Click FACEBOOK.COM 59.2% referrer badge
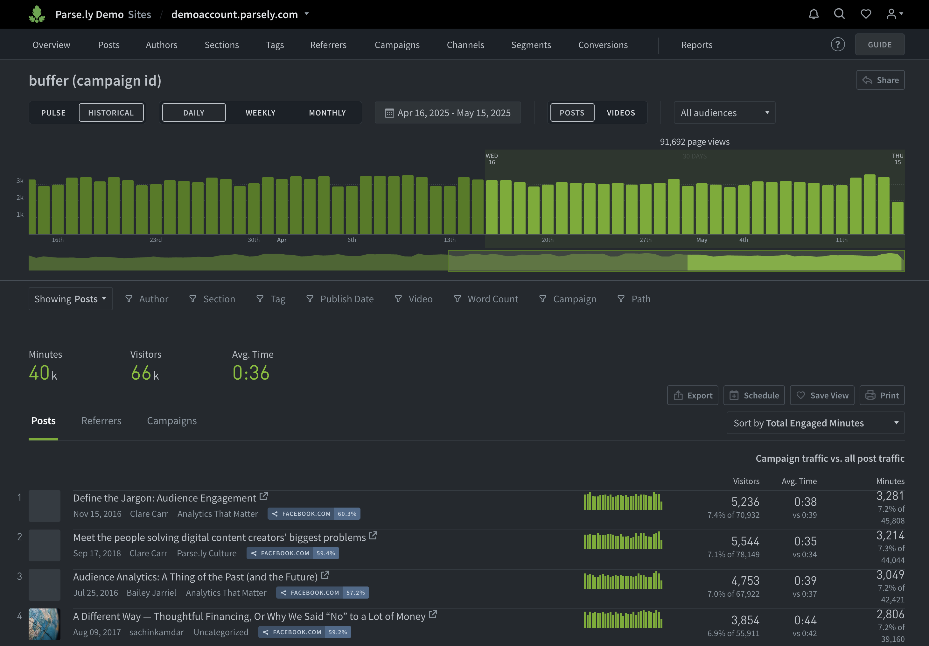Screen dimensions: 929x646 point(305,632)
